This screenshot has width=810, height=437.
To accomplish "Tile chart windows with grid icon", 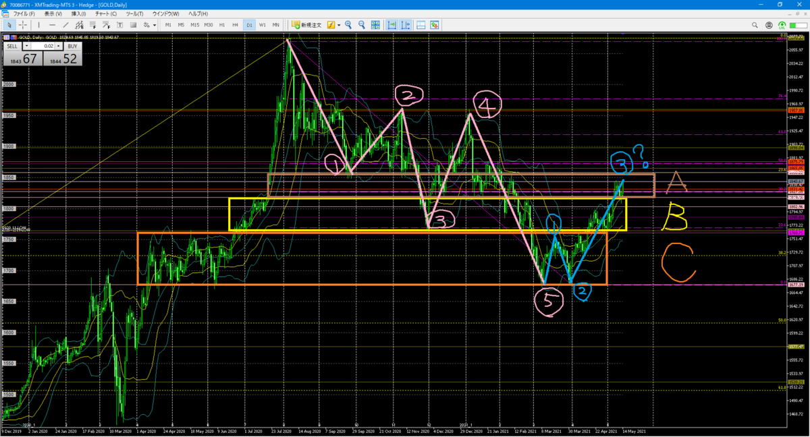I will pos(375,25).
